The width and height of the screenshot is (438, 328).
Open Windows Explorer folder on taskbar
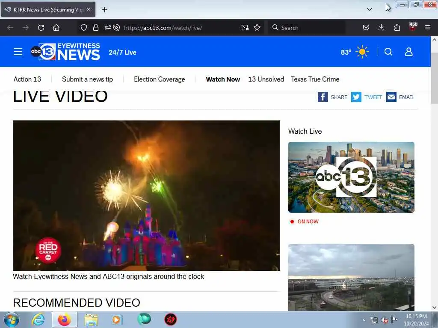91,319
